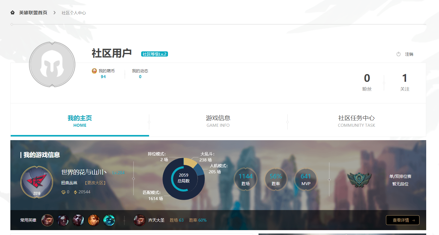Image resolution: width=439 pixels, height=235 pixels.
Task: Select the monkey champion icon in 常用英雄 list
Action: [x=47, y=220]
